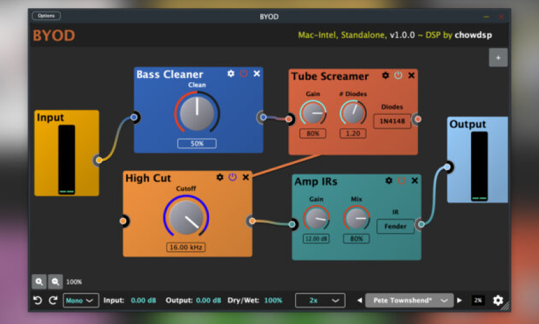Add a new processor with plus button
The height and width of the screenshot is (324, 539).
[498, 57]
